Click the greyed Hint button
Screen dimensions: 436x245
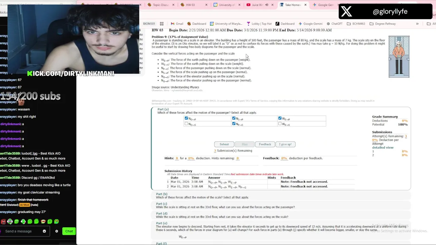(x=245, y=144)
